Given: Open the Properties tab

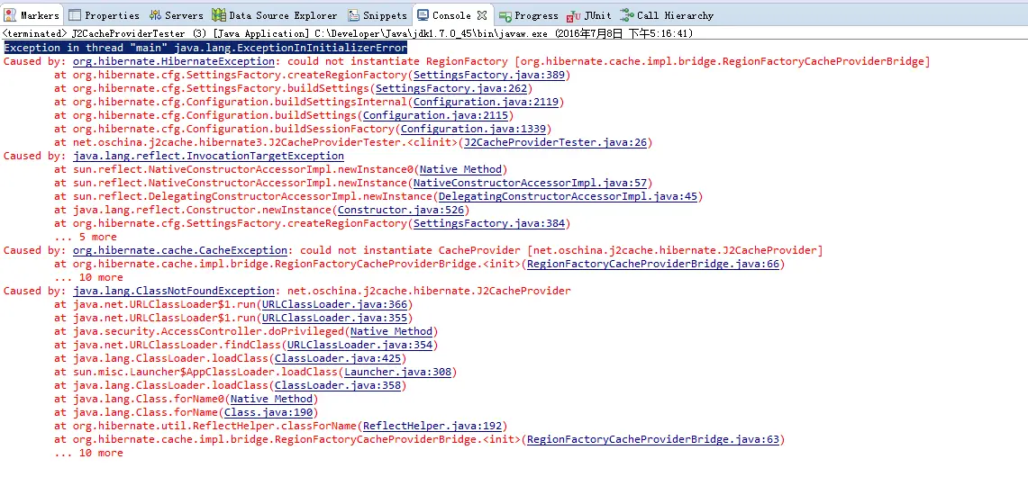Looking at the screenshot, I should (105, 15).
